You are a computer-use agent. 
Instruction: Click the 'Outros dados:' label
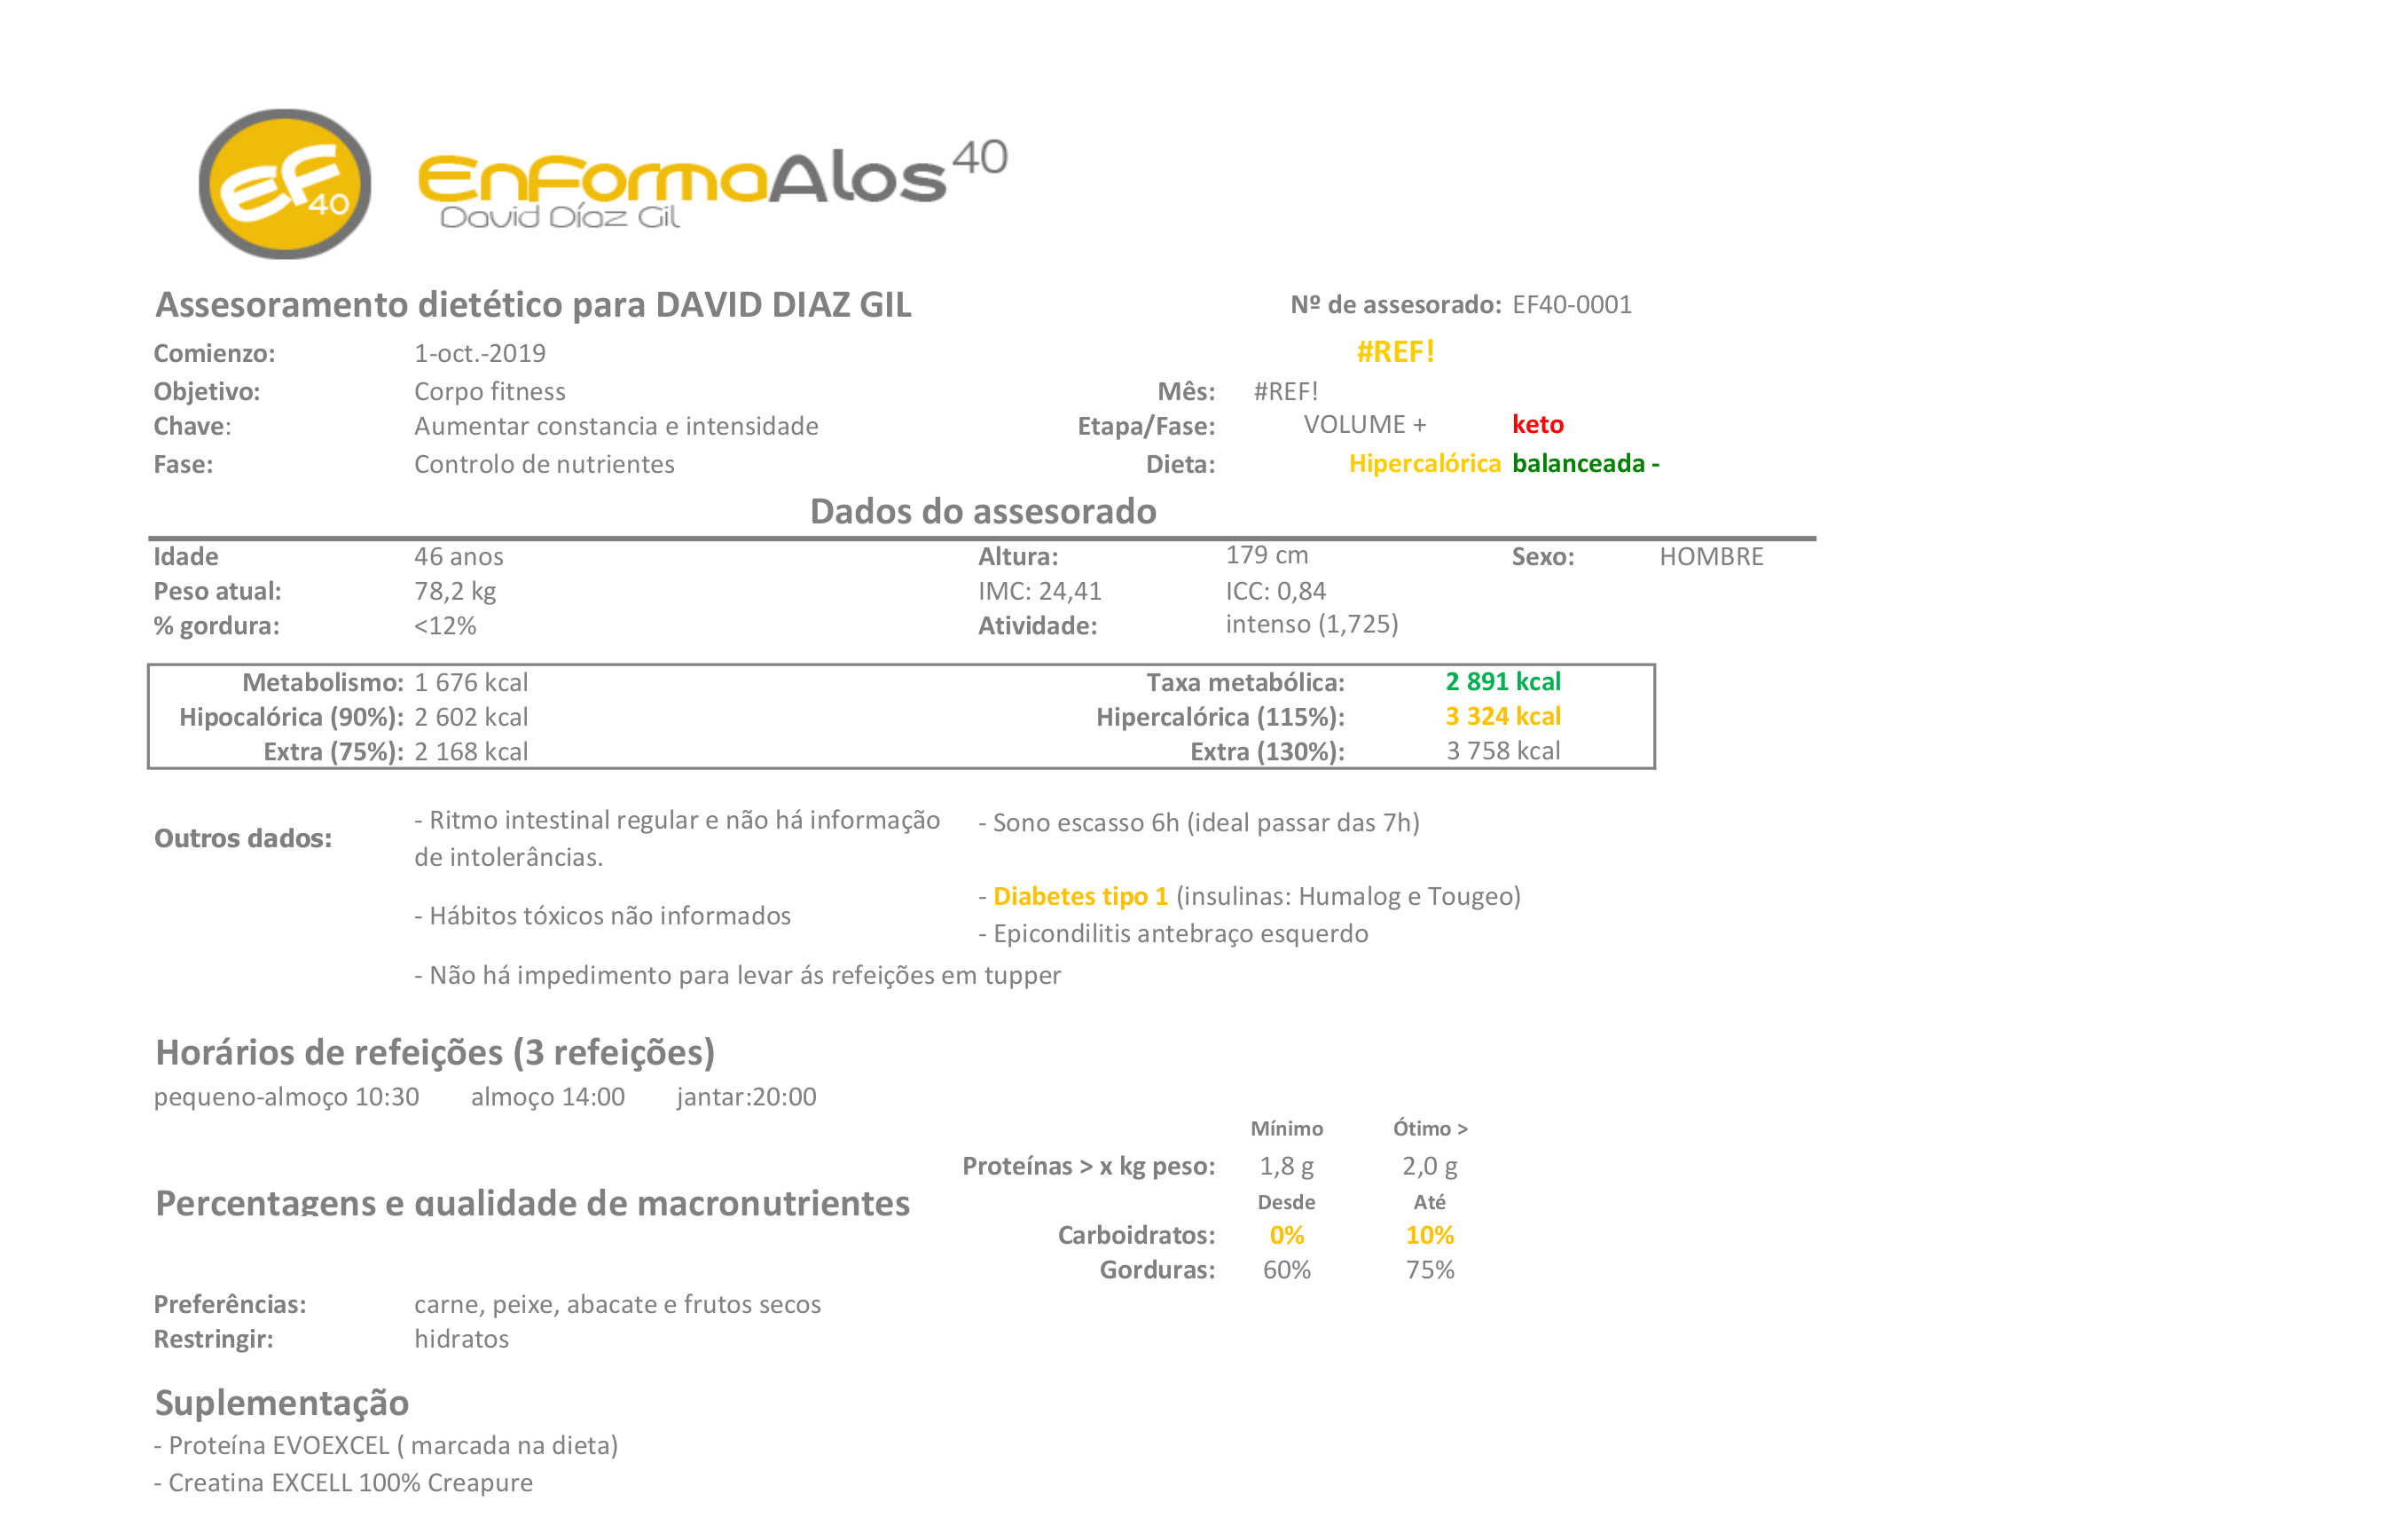click(x=242, y=838)
